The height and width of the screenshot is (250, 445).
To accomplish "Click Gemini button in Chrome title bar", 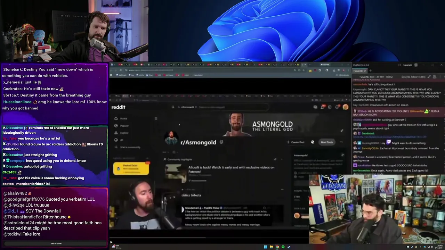I will tap(325, 65).
